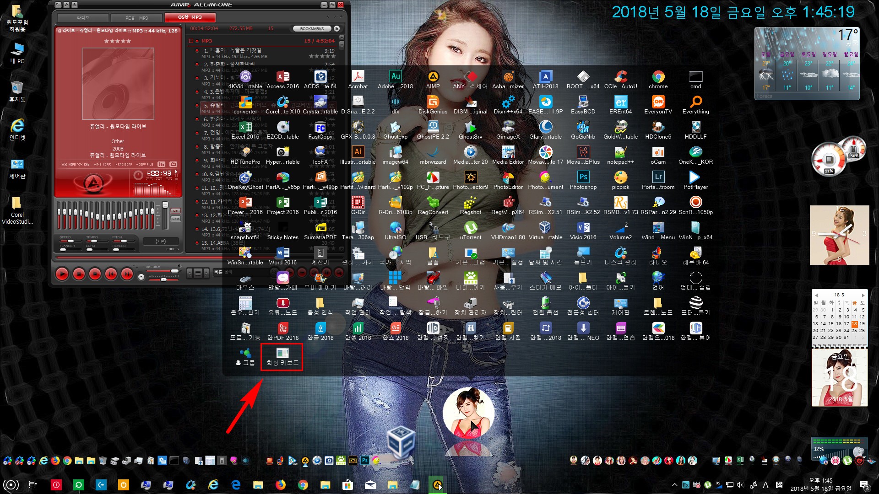
Task: Toggle AIMP equalizer ON button
Action: click(175, 211)
